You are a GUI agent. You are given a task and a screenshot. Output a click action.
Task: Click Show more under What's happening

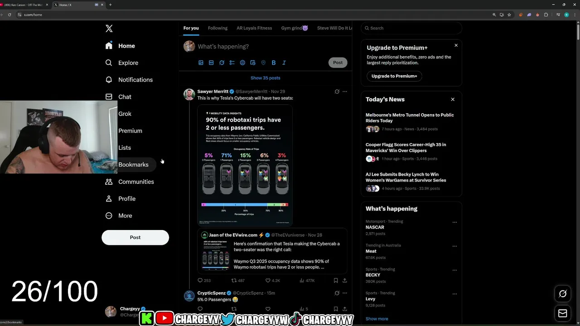click(377, 319)
